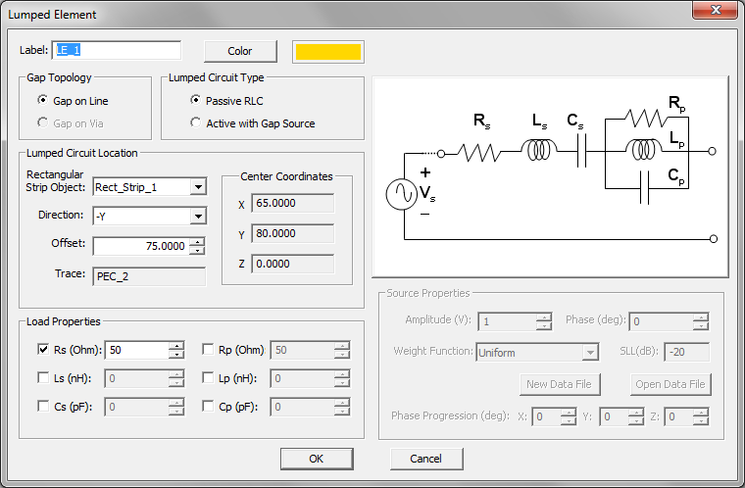Click the Phase Progression Z field
This screenshot has height=488, width=745.
coord(678,416)
